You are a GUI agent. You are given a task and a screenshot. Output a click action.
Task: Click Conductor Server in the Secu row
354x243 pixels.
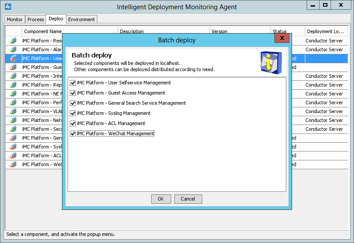(324, 129)
